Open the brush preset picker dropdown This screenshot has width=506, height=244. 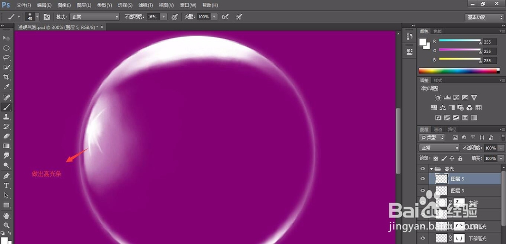(x=37, y=17)
